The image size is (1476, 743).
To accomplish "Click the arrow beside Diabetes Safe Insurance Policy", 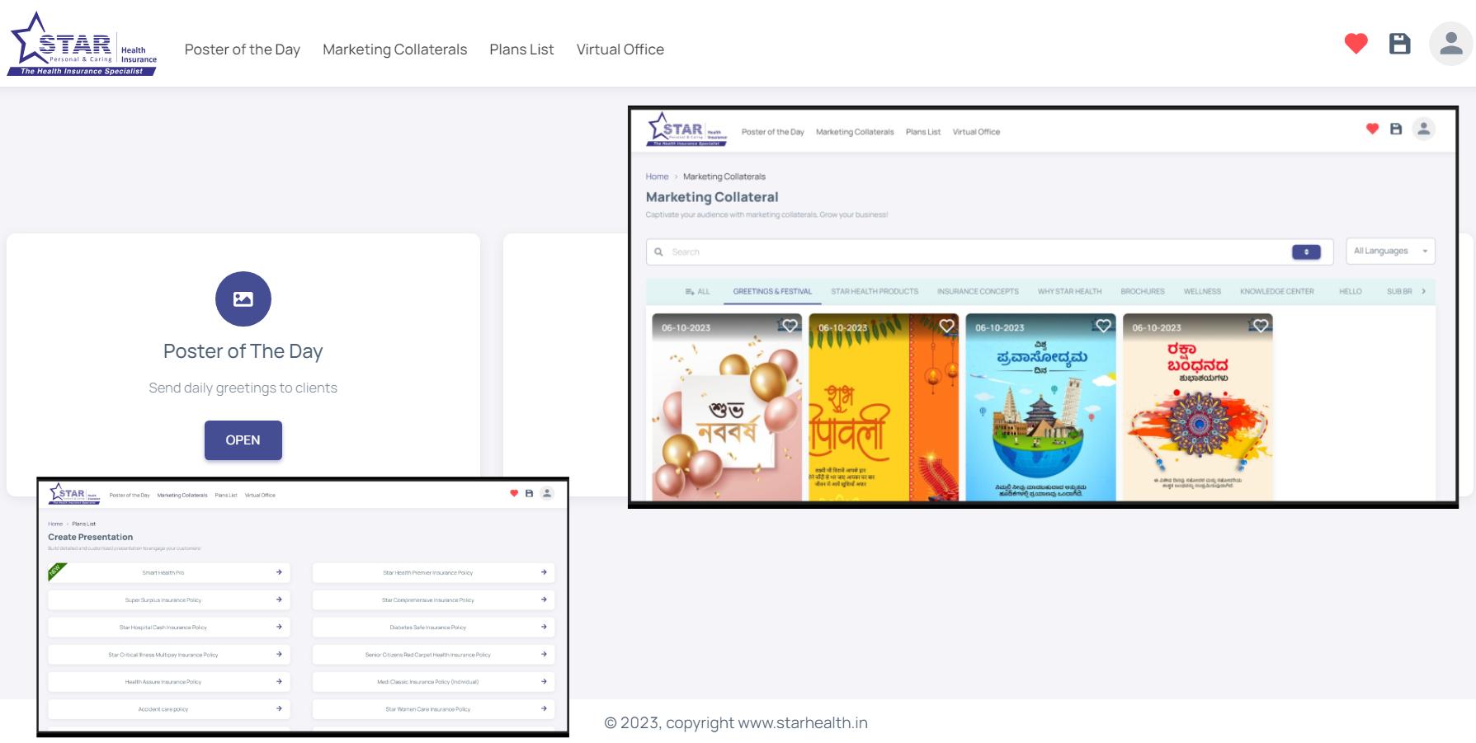I will click(x=544, y=627).
